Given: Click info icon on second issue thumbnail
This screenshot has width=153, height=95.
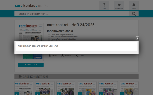Looking at the screenshot, I should 38,93.
